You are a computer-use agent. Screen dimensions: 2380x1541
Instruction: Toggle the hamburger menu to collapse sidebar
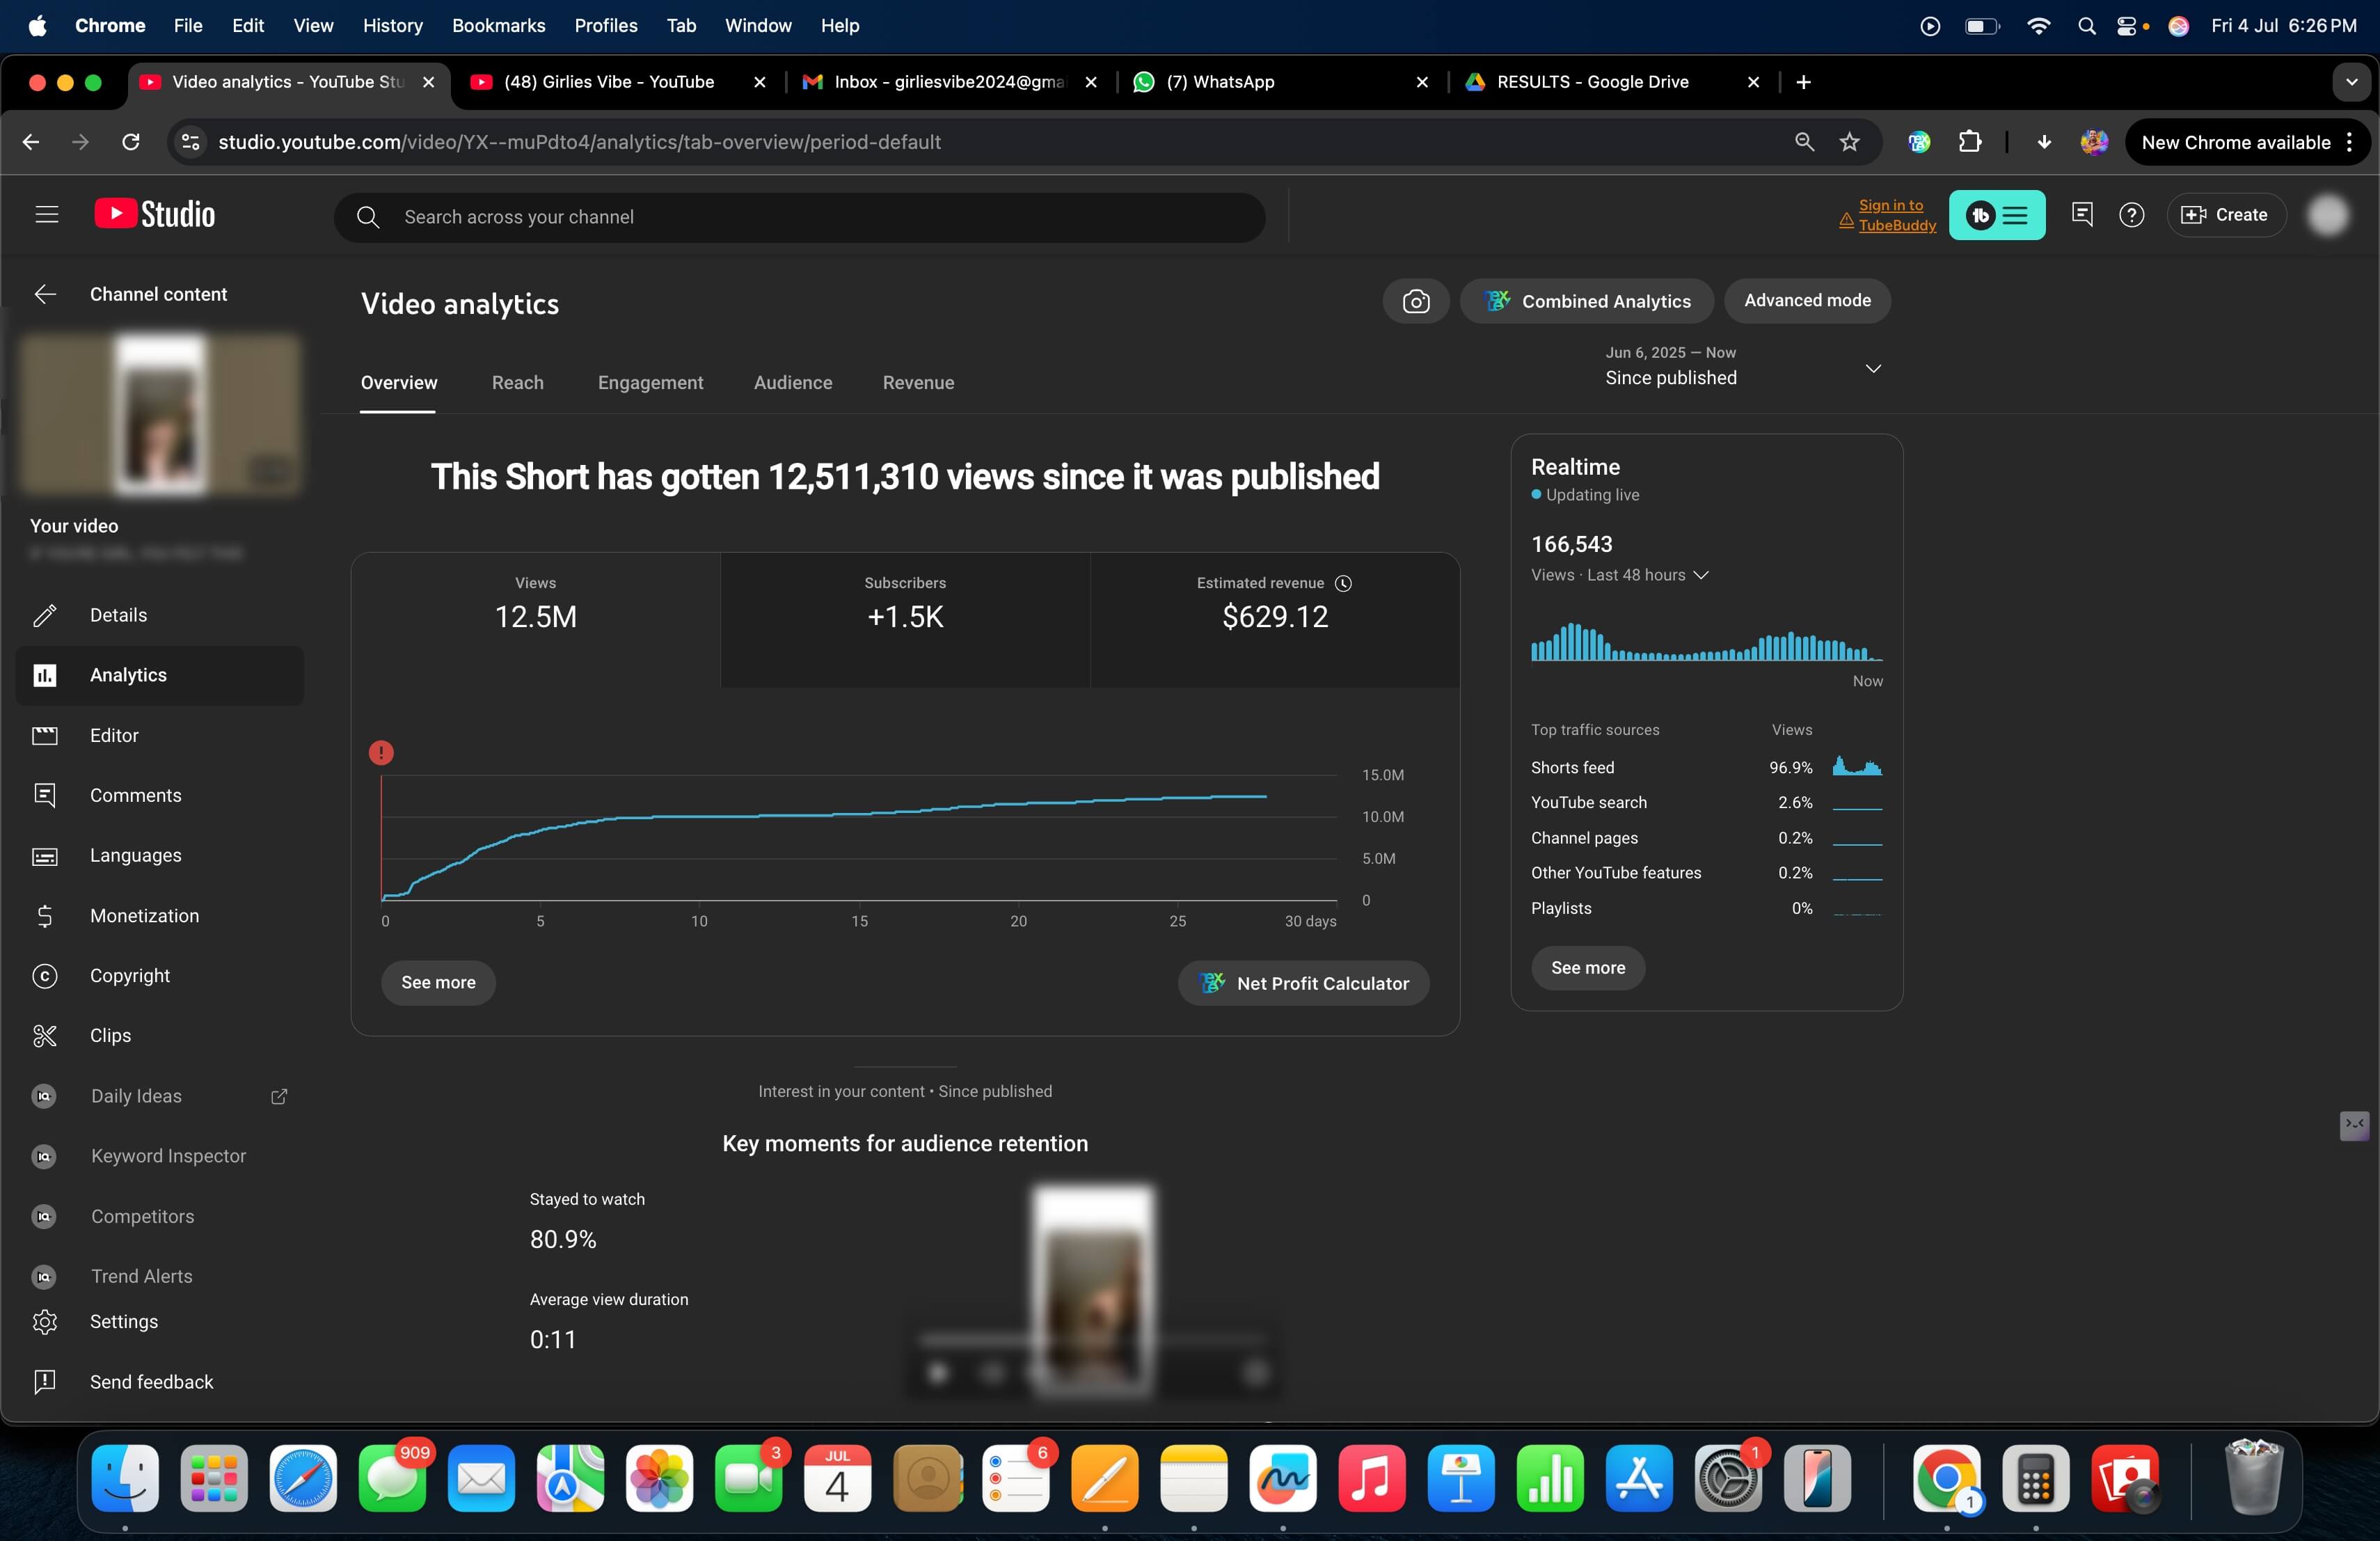[x=46, y=215]
